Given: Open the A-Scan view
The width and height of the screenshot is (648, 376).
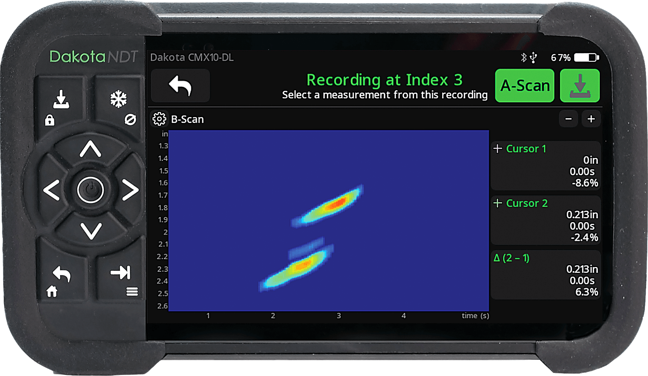Looking at the screenshot, I should pos(524,86).
